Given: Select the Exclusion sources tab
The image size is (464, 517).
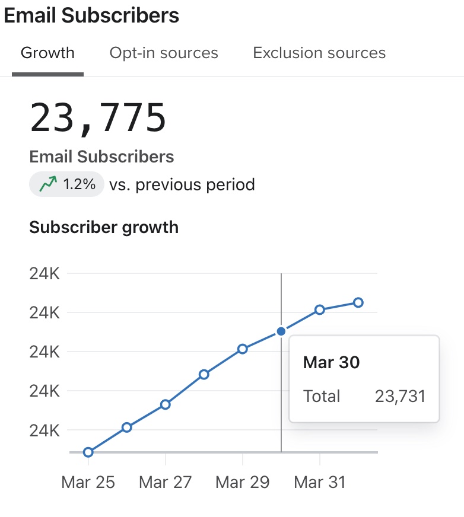Looking at the screenshot, I should pos(319,53).
